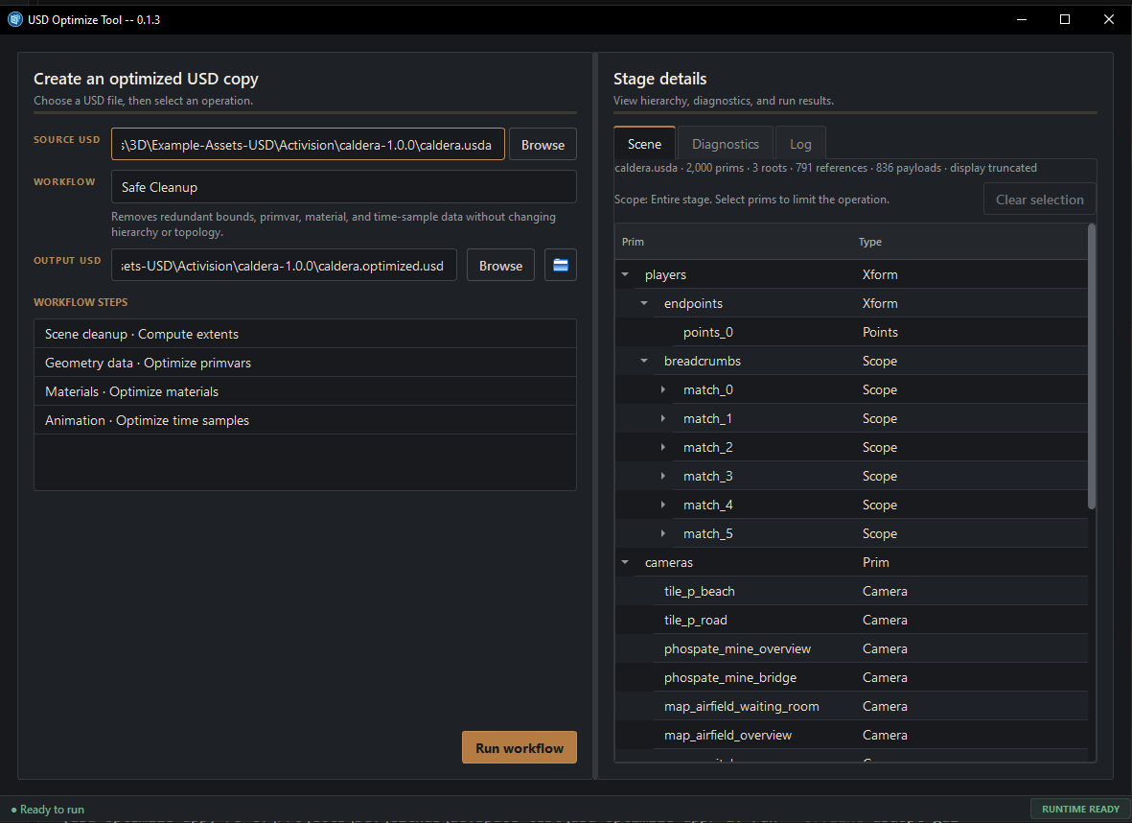Select the tile_p_beach camera row
The height and width of the screenshot is (823, 1132).
coord(851,591)
